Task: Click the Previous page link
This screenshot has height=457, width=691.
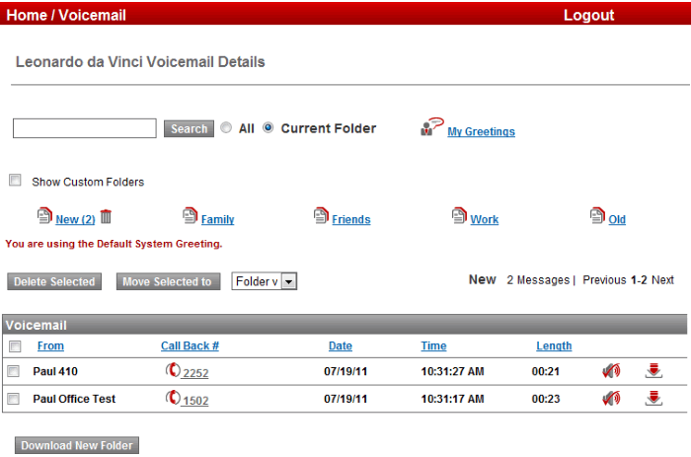Action: coord(604,280)
